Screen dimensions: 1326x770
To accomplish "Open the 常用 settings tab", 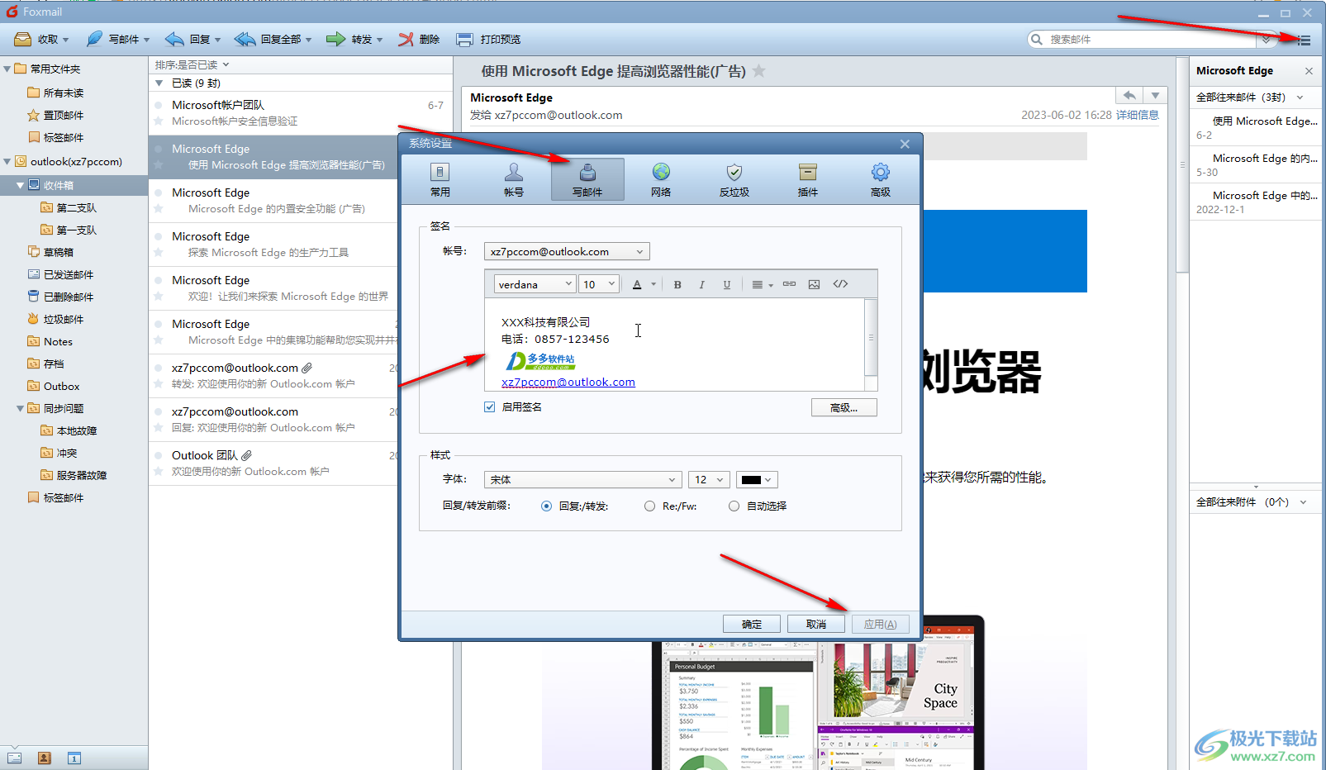I will coord(440,179).
